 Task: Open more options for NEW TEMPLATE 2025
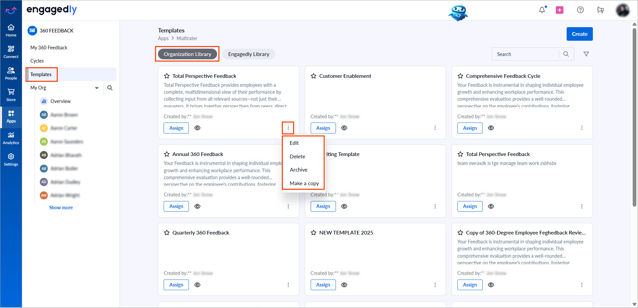435,285
